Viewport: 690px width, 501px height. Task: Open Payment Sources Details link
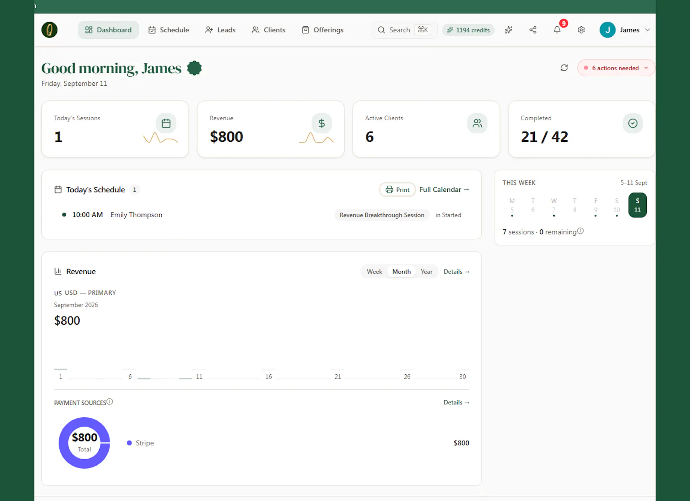456,402
